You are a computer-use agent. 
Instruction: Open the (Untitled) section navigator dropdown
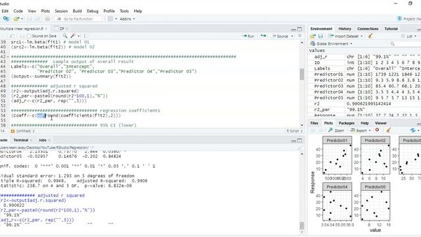tap(23, 131)
